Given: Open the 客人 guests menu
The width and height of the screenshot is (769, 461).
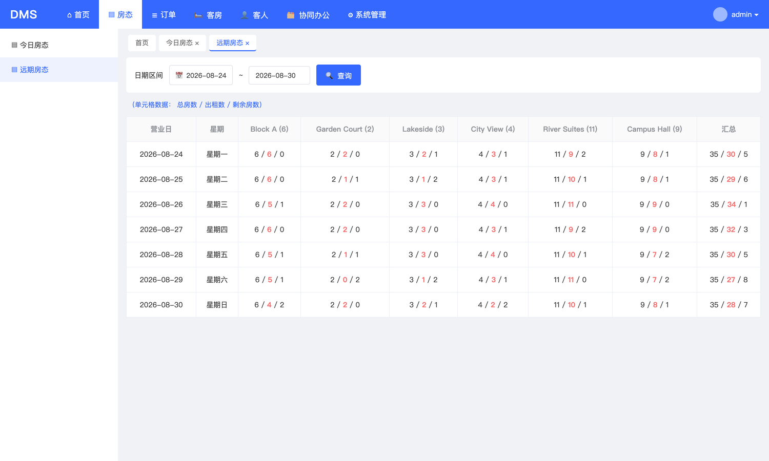Looking at the screenshot, I should [x=254, y=15].
